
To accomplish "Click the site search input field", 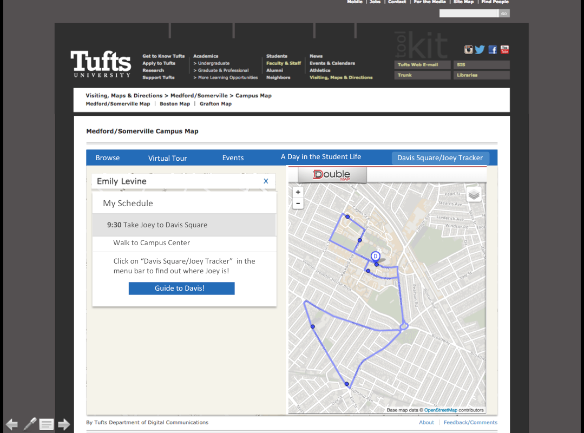I will click(469, 14).
